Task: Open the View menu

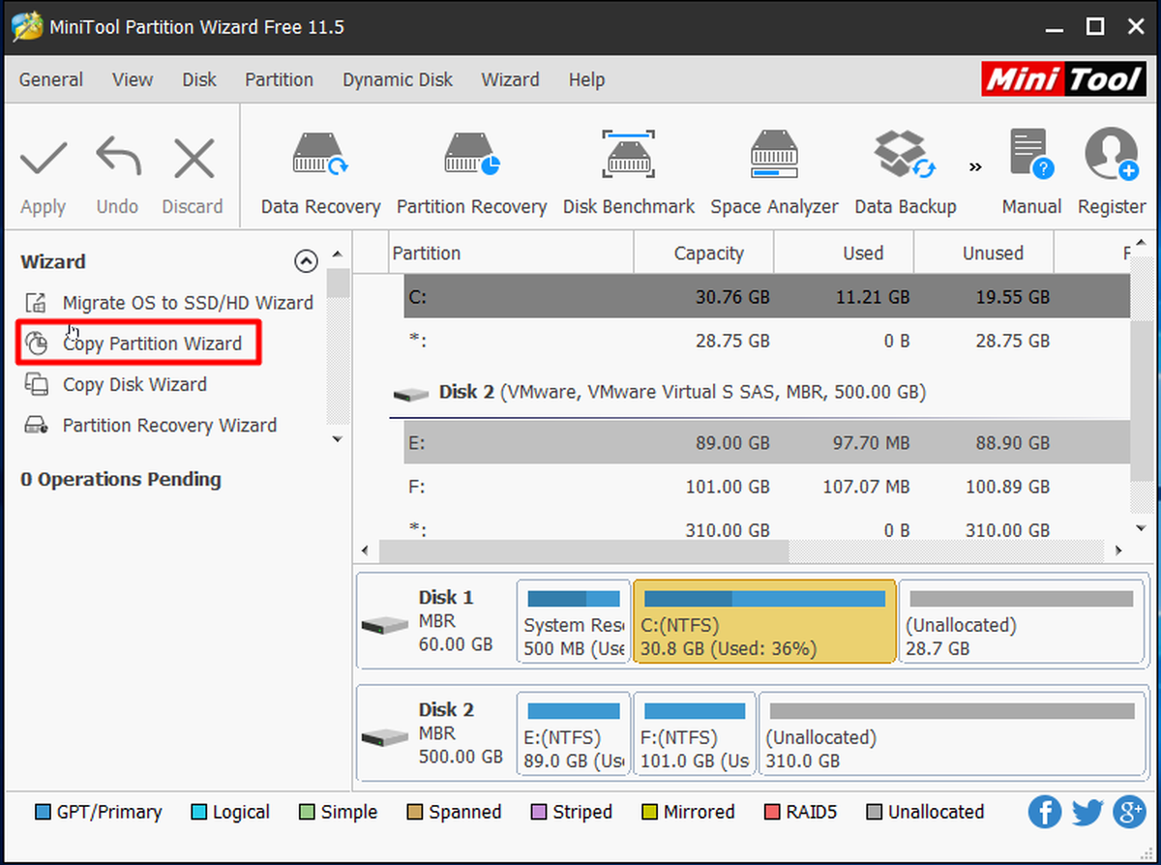Action: pos(133,79)
